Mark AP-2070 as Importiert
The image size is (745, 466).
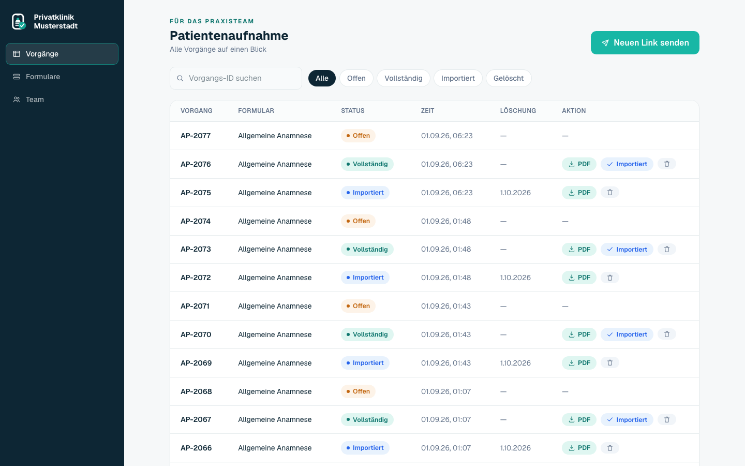coord(627,334)
